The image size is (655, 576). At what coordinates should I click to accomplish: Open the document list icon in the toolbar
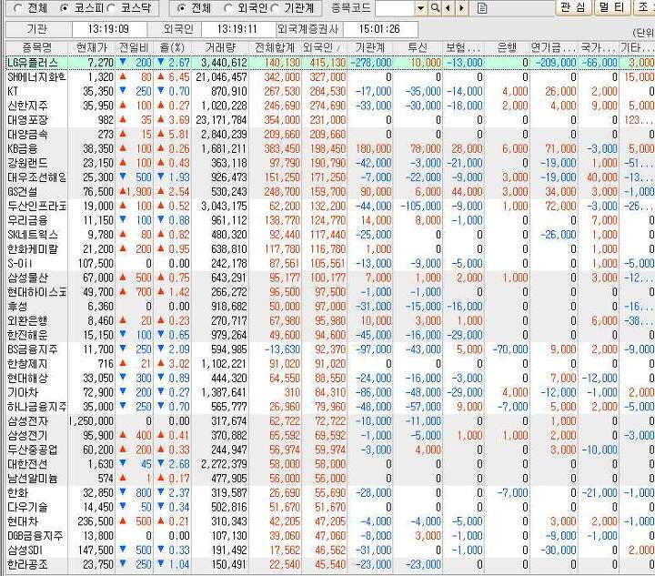(x=481, y=8)
